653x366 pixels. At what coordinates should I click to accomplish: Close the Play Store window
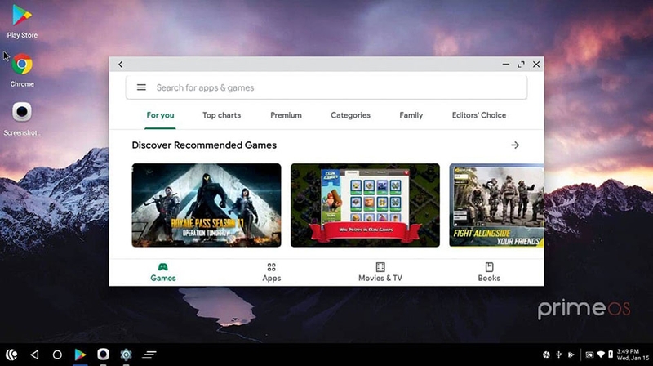click(x=536, y=65)
